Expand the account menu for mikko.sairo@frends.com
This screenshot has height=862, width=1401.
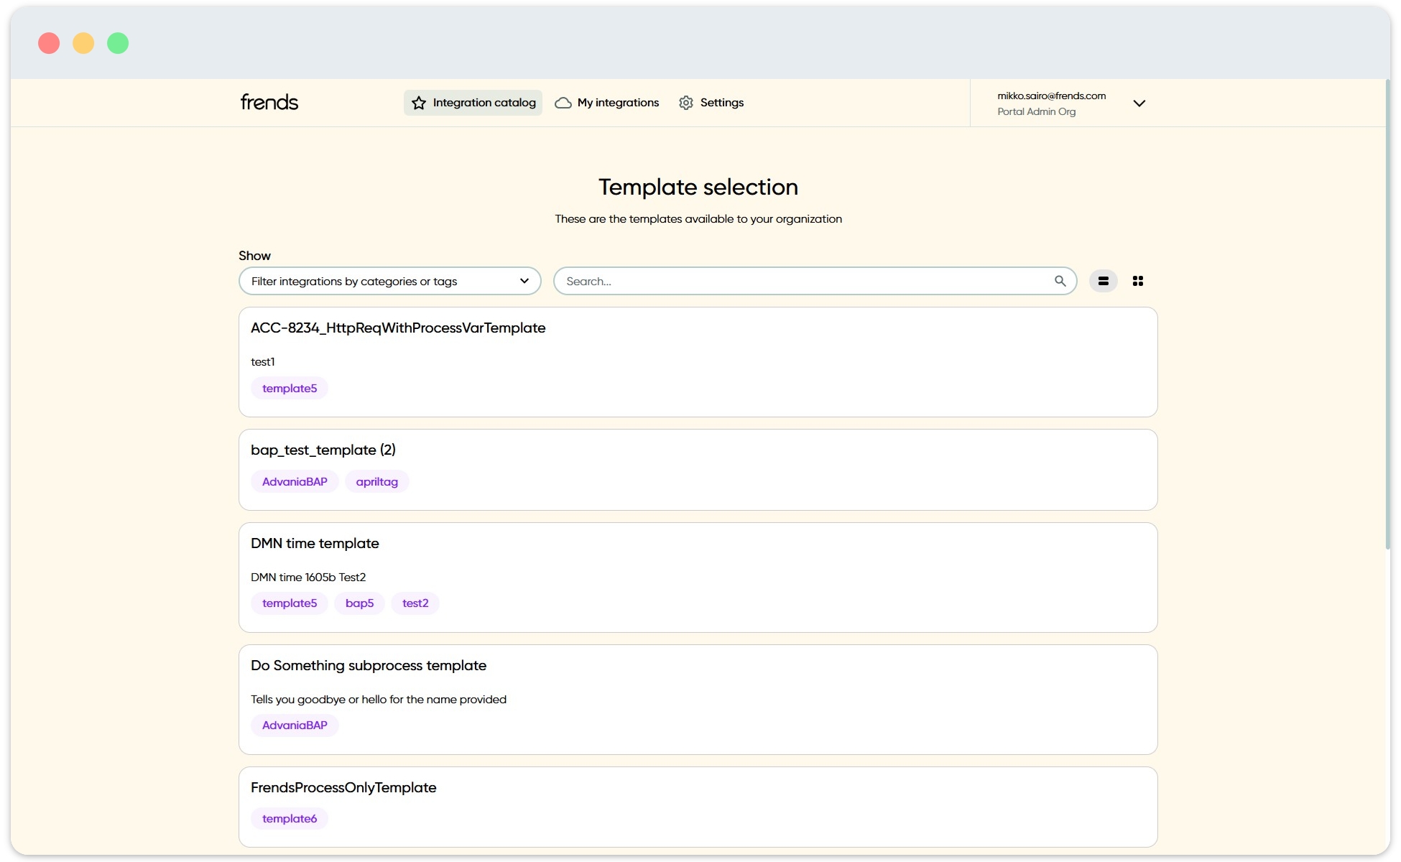coord(1139,103)
